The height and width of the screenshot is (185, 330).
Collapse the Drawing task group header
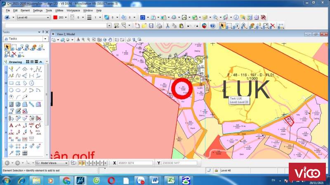(16, 62)
